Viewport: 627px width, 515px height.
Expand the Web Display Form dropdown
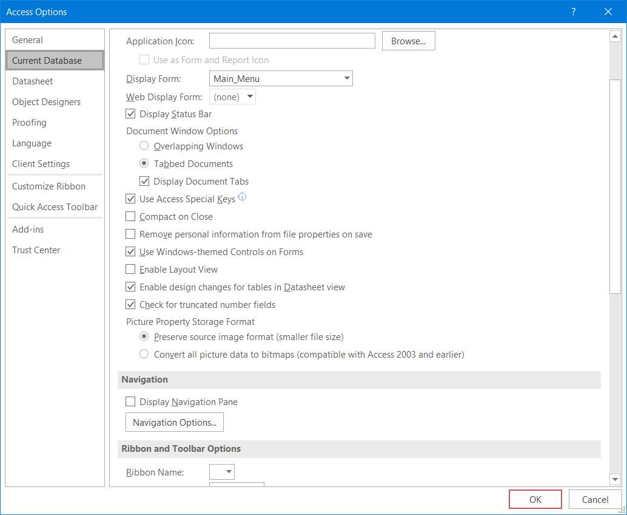(x=249, y=97)
